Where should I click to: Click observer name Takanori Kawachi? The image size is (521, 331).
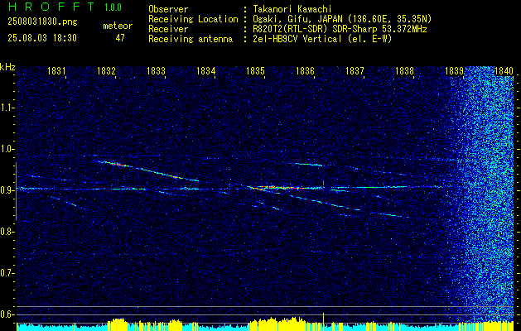(x=292, y=9)
